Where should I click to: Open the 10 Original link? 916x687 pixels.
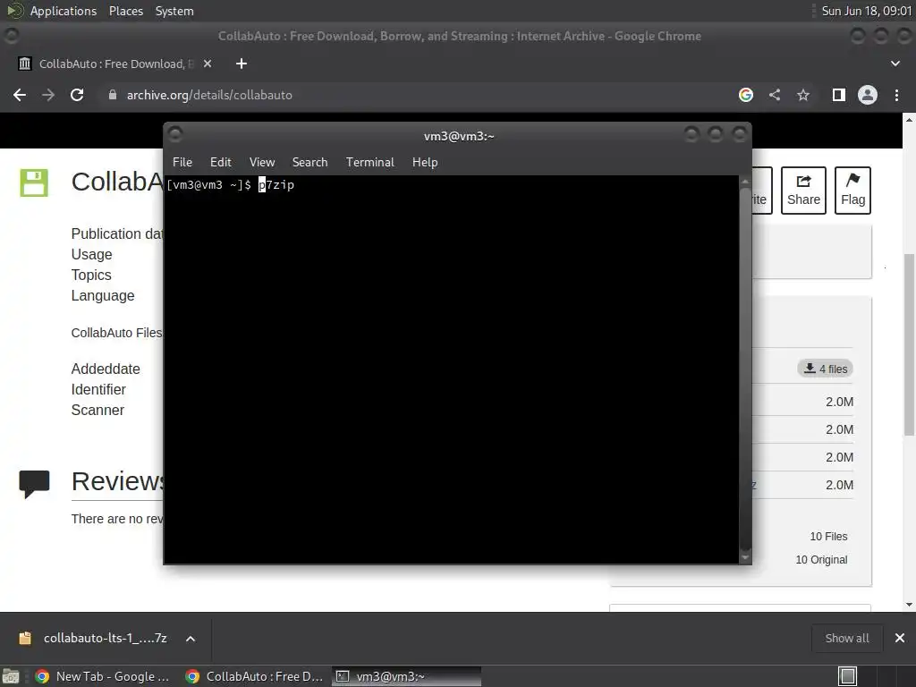821,560
